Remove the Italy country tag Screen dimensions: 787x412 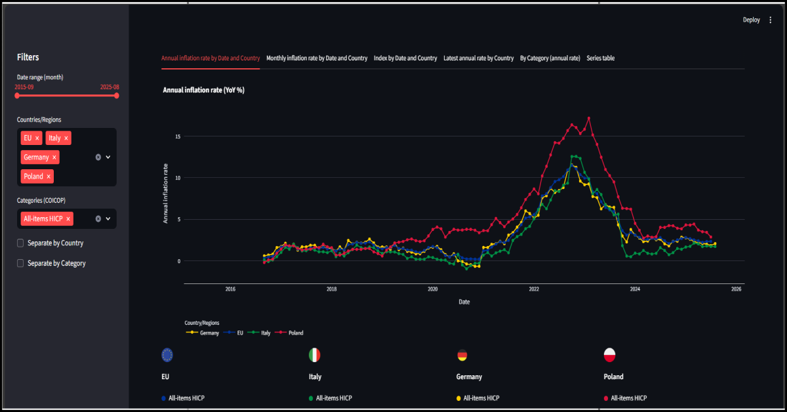[67, 138]
